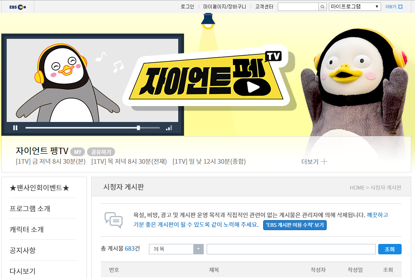Click the [1TV] 목 저녁 8시 30분(전재) schedule text
Screen dimensions: 415x279
click(x=129, y=162)
